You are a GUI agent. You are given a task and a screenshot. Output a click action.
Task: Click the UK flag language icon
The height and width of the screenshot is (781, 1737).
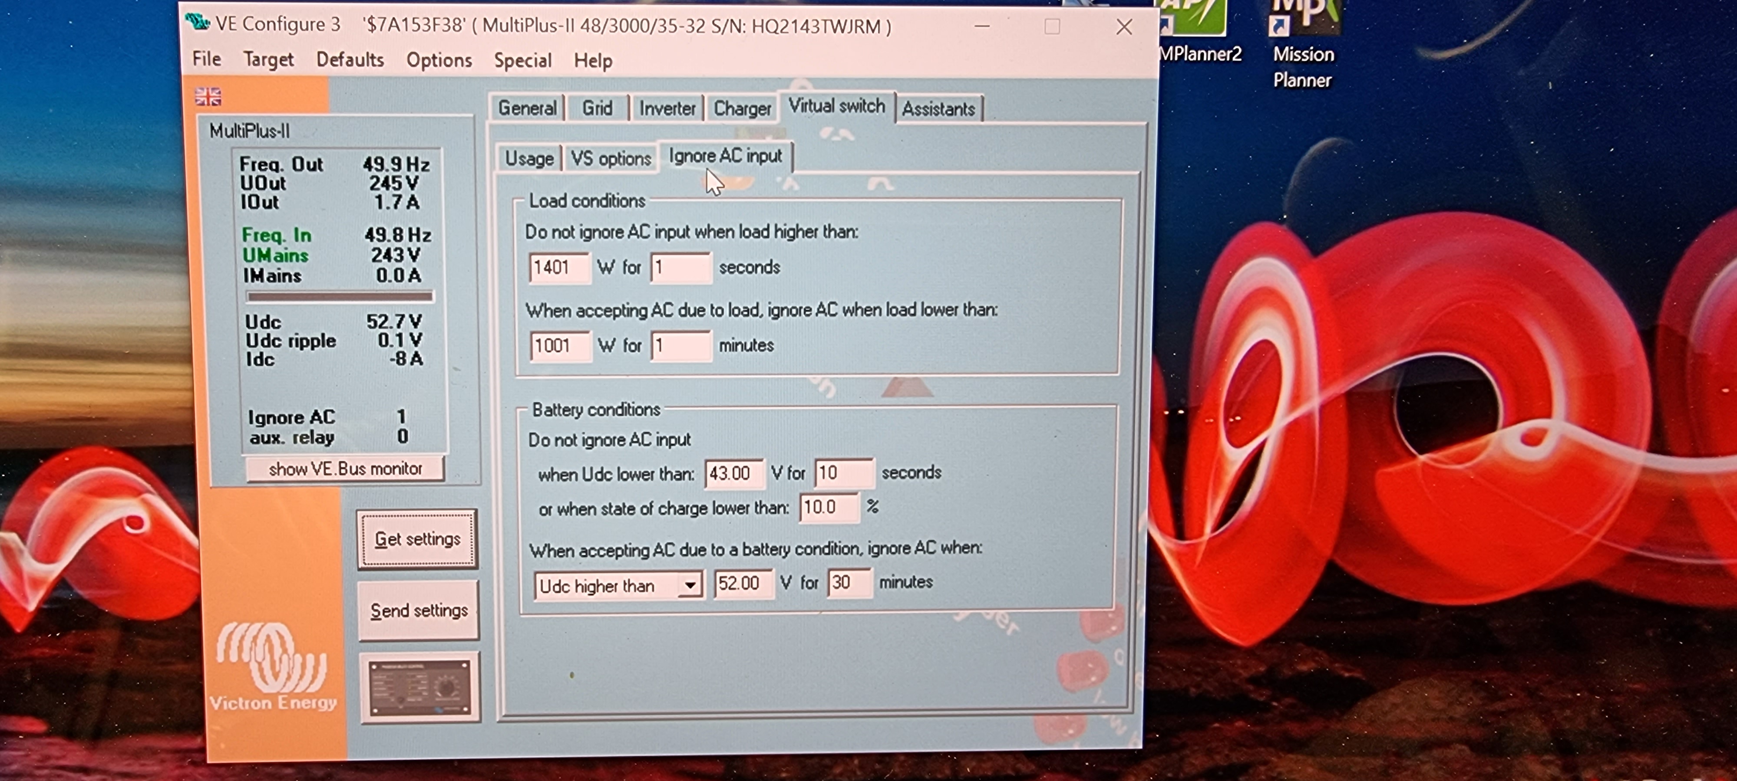click(x=208, y=97)
